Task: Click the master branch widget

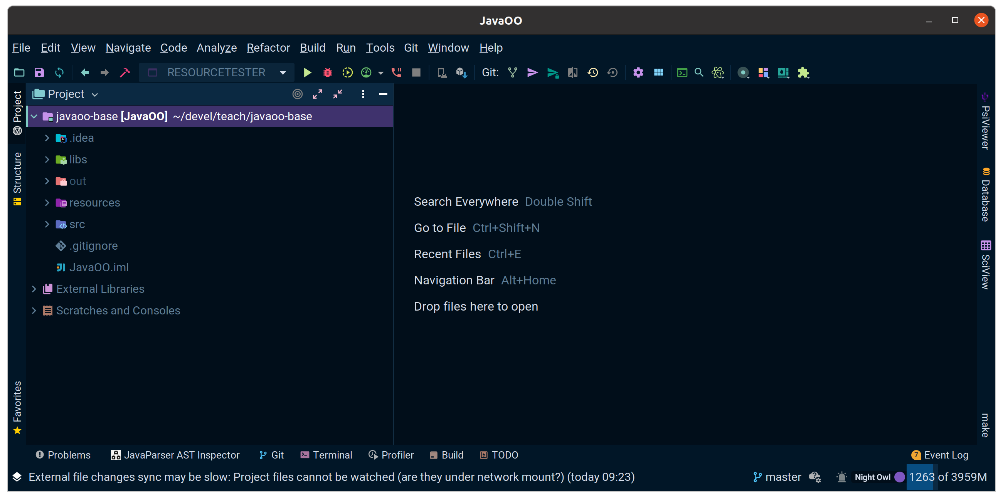Action: [777, 477]
